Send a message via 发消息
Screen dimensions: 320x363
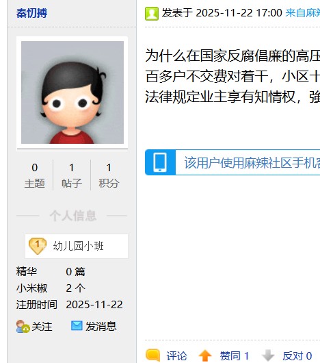[101, 327]
